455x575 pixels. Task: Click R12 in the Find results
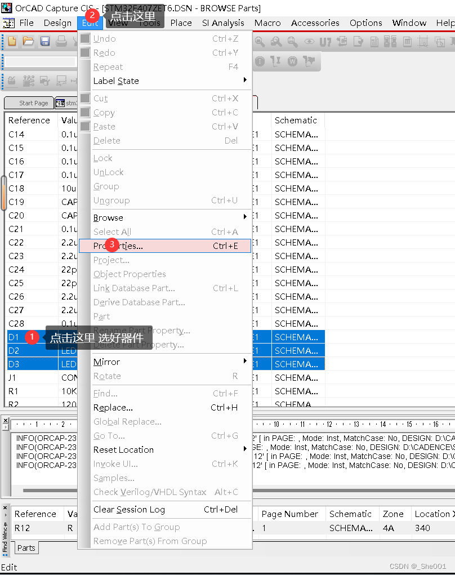(x=23, y=528)
